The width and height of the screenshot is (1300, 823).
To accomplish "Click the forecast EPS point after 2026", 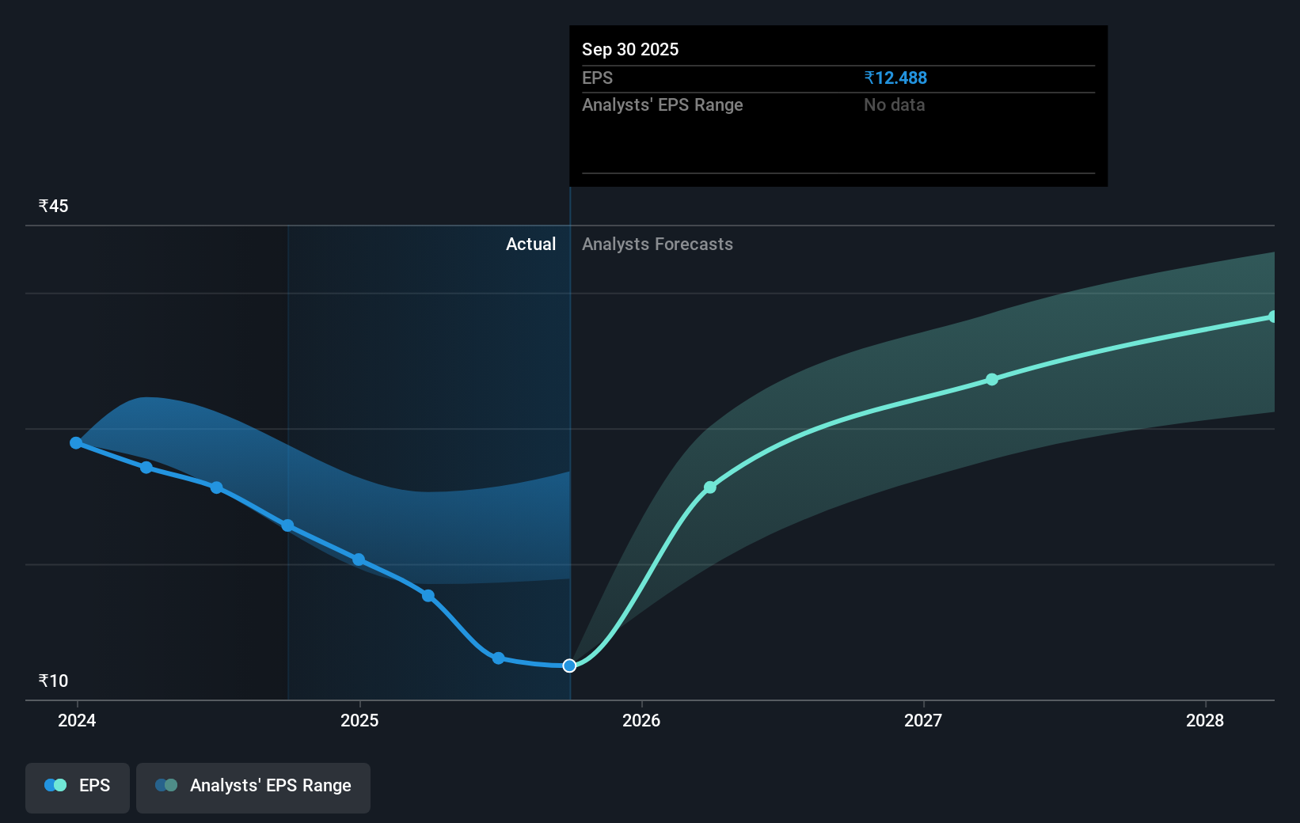I will (710, 487).
